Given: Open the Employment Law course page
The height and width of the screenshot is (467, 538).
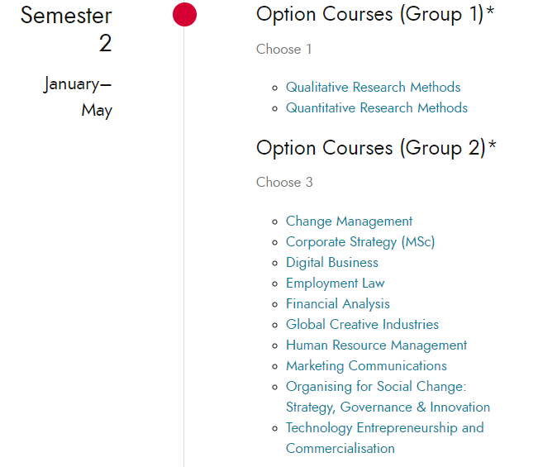Looking at the screenshot, I should tap(336, 283).
